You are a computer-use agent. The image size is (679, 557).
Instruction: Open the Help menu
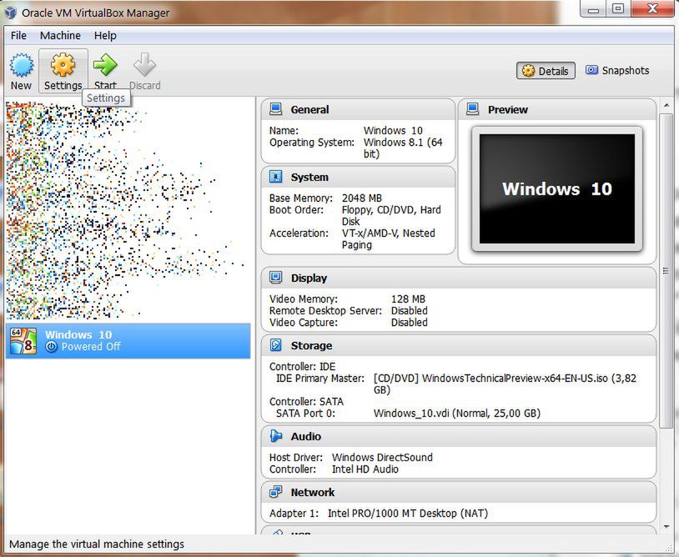point(105,36)
